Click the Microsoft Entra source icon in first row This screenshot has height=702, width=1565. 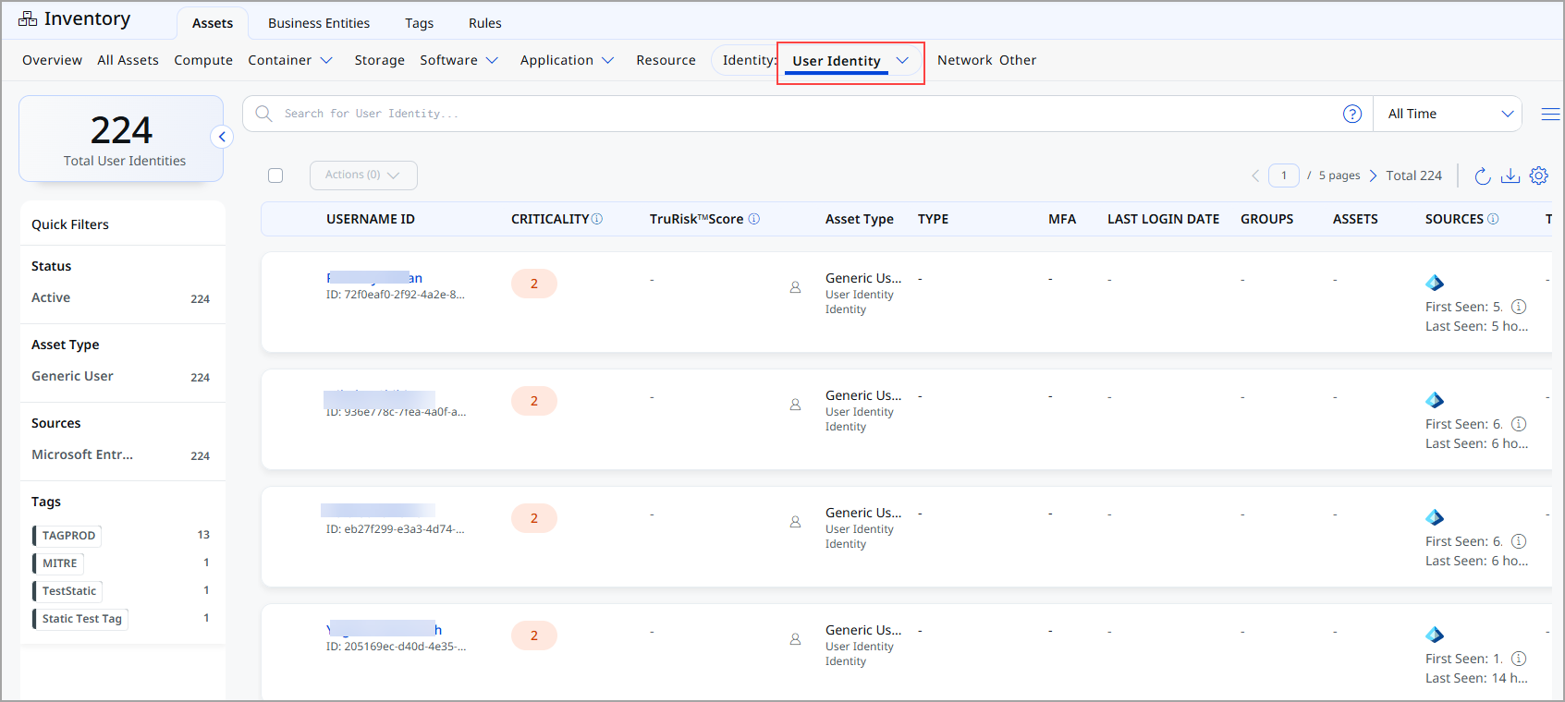click(1435, 283)
